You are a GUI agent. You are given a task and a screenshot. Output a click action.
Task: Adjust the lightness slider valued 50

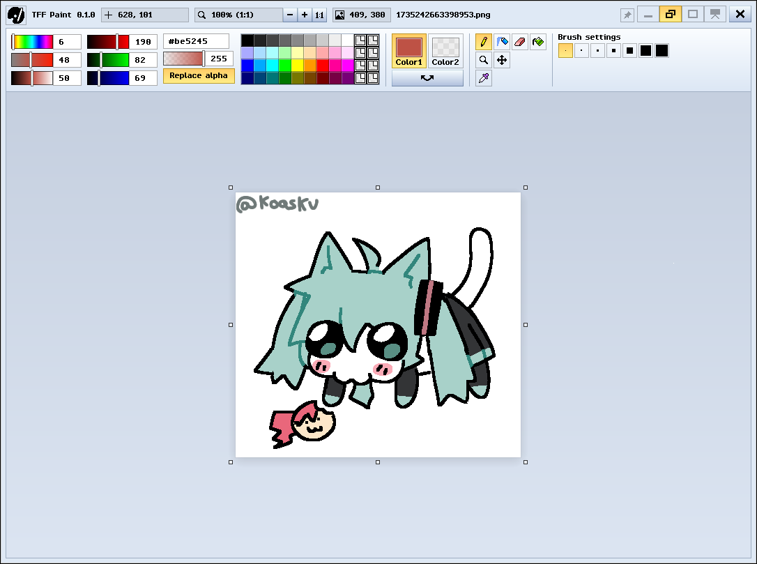[x=32, y=78]
